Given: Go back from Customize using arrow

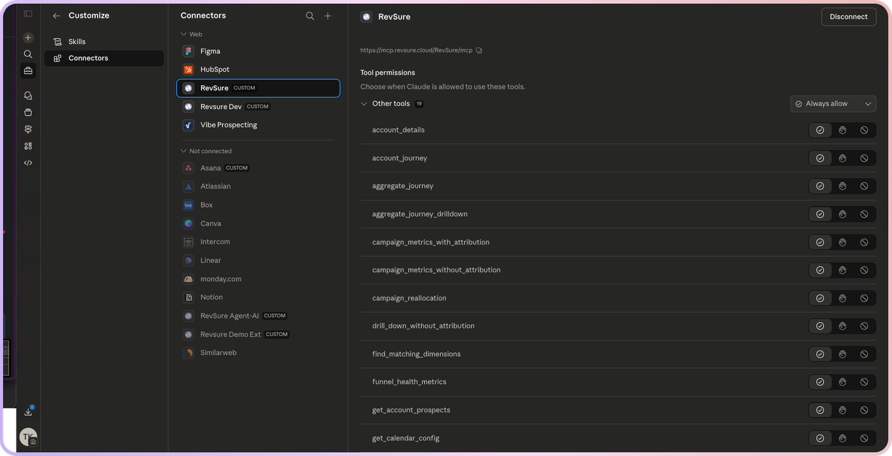Looking at the screenshot, I should [x=57, y=15].
